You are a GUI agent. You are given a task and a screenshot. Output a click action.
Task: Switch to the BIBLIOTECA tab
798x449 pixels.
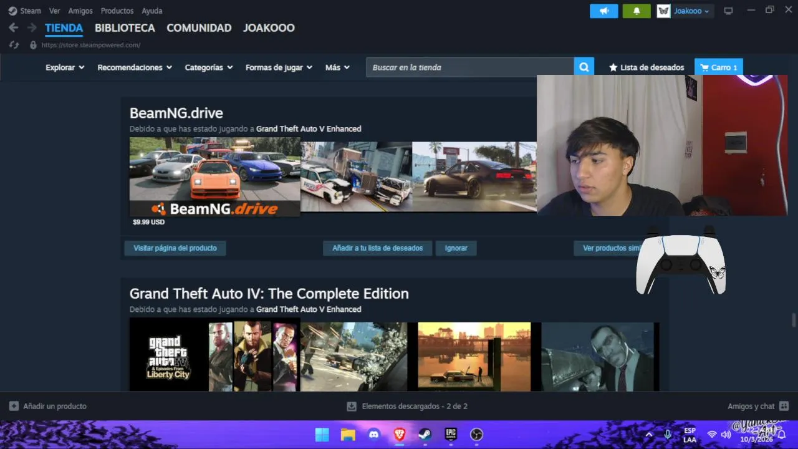(x=125, y=28)
